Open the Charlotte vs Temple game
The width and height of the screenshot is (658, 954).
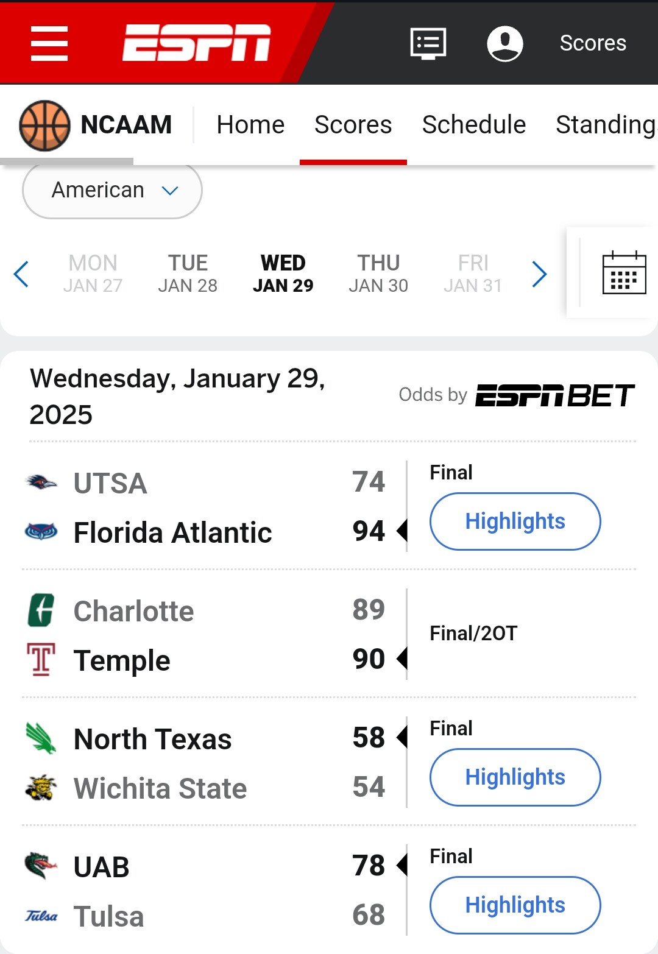click(x=473, y=634)
